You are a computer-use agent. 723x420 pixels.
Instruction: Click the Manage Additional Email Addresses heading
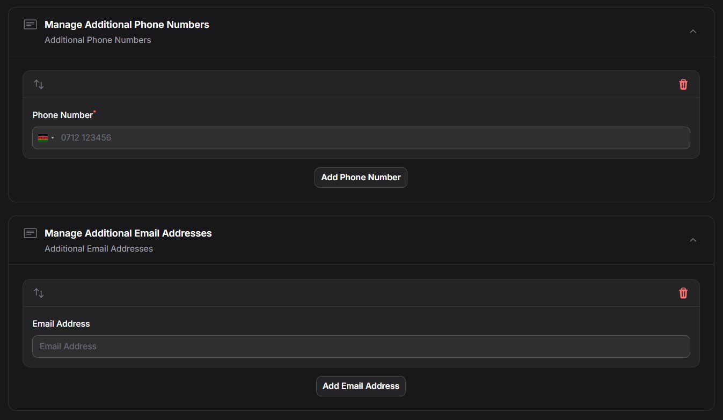pyautogui.click(x=128, y=233)
